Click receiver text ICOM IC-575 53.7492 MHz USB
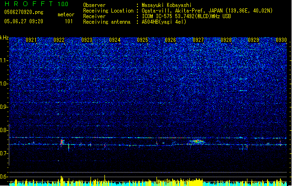The height and width of the screenshot is (186, 292). tap(186, 16)
